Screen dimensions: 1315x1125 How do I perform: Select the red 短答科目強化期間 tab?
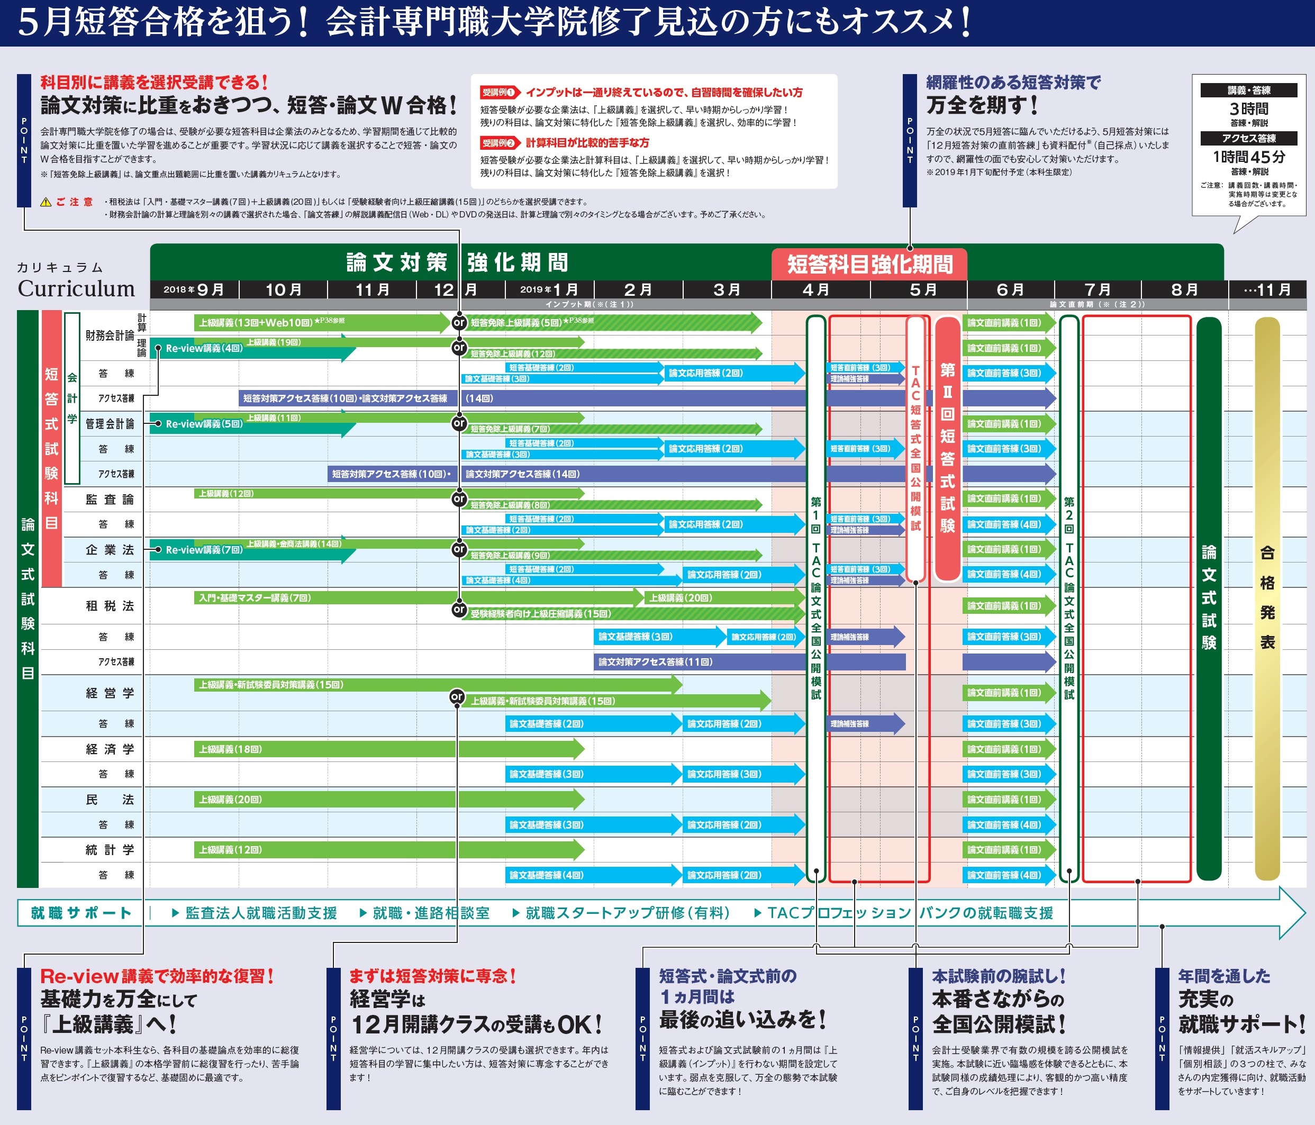point(869,264)
